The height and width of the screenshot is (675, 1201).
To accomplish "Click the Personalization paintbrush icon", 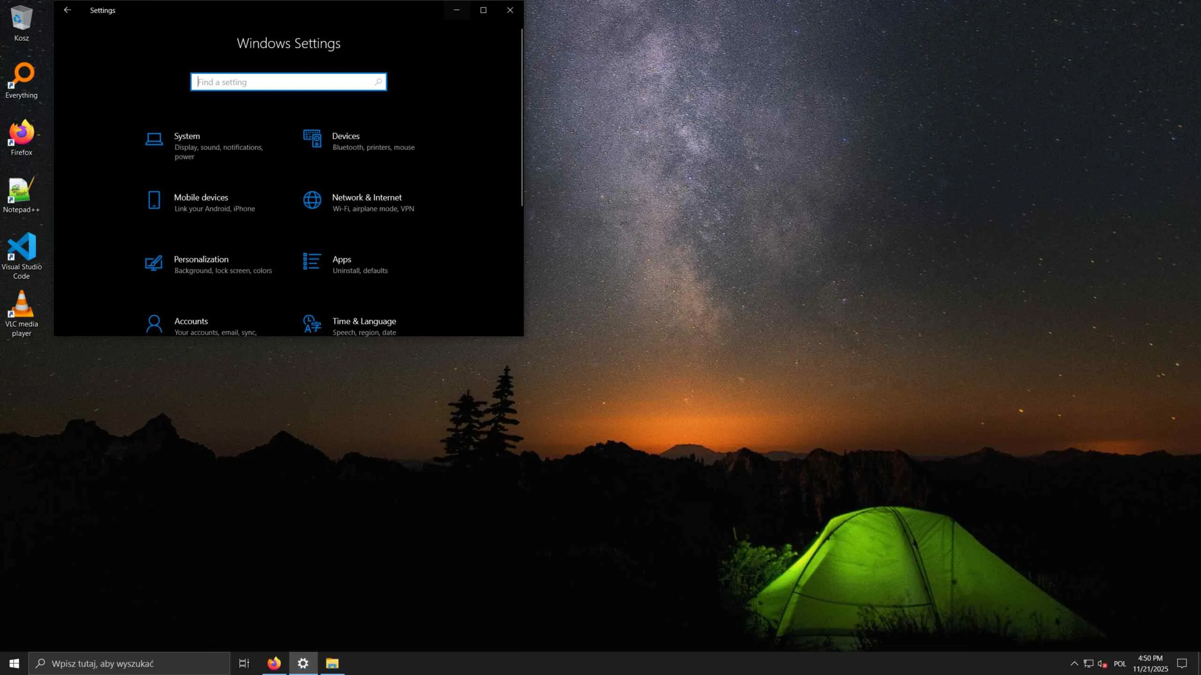I will tap(154, 263).
